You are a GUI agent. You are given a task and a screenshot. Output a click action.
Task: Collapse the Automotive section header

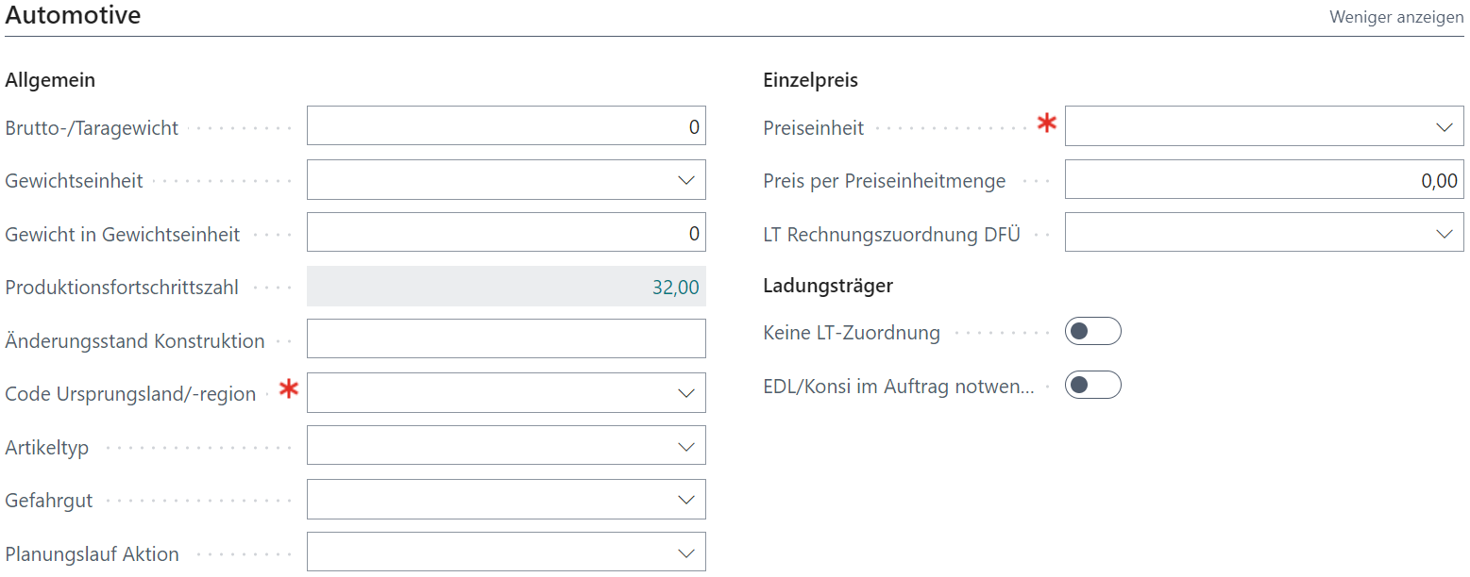tap(74, 16)
